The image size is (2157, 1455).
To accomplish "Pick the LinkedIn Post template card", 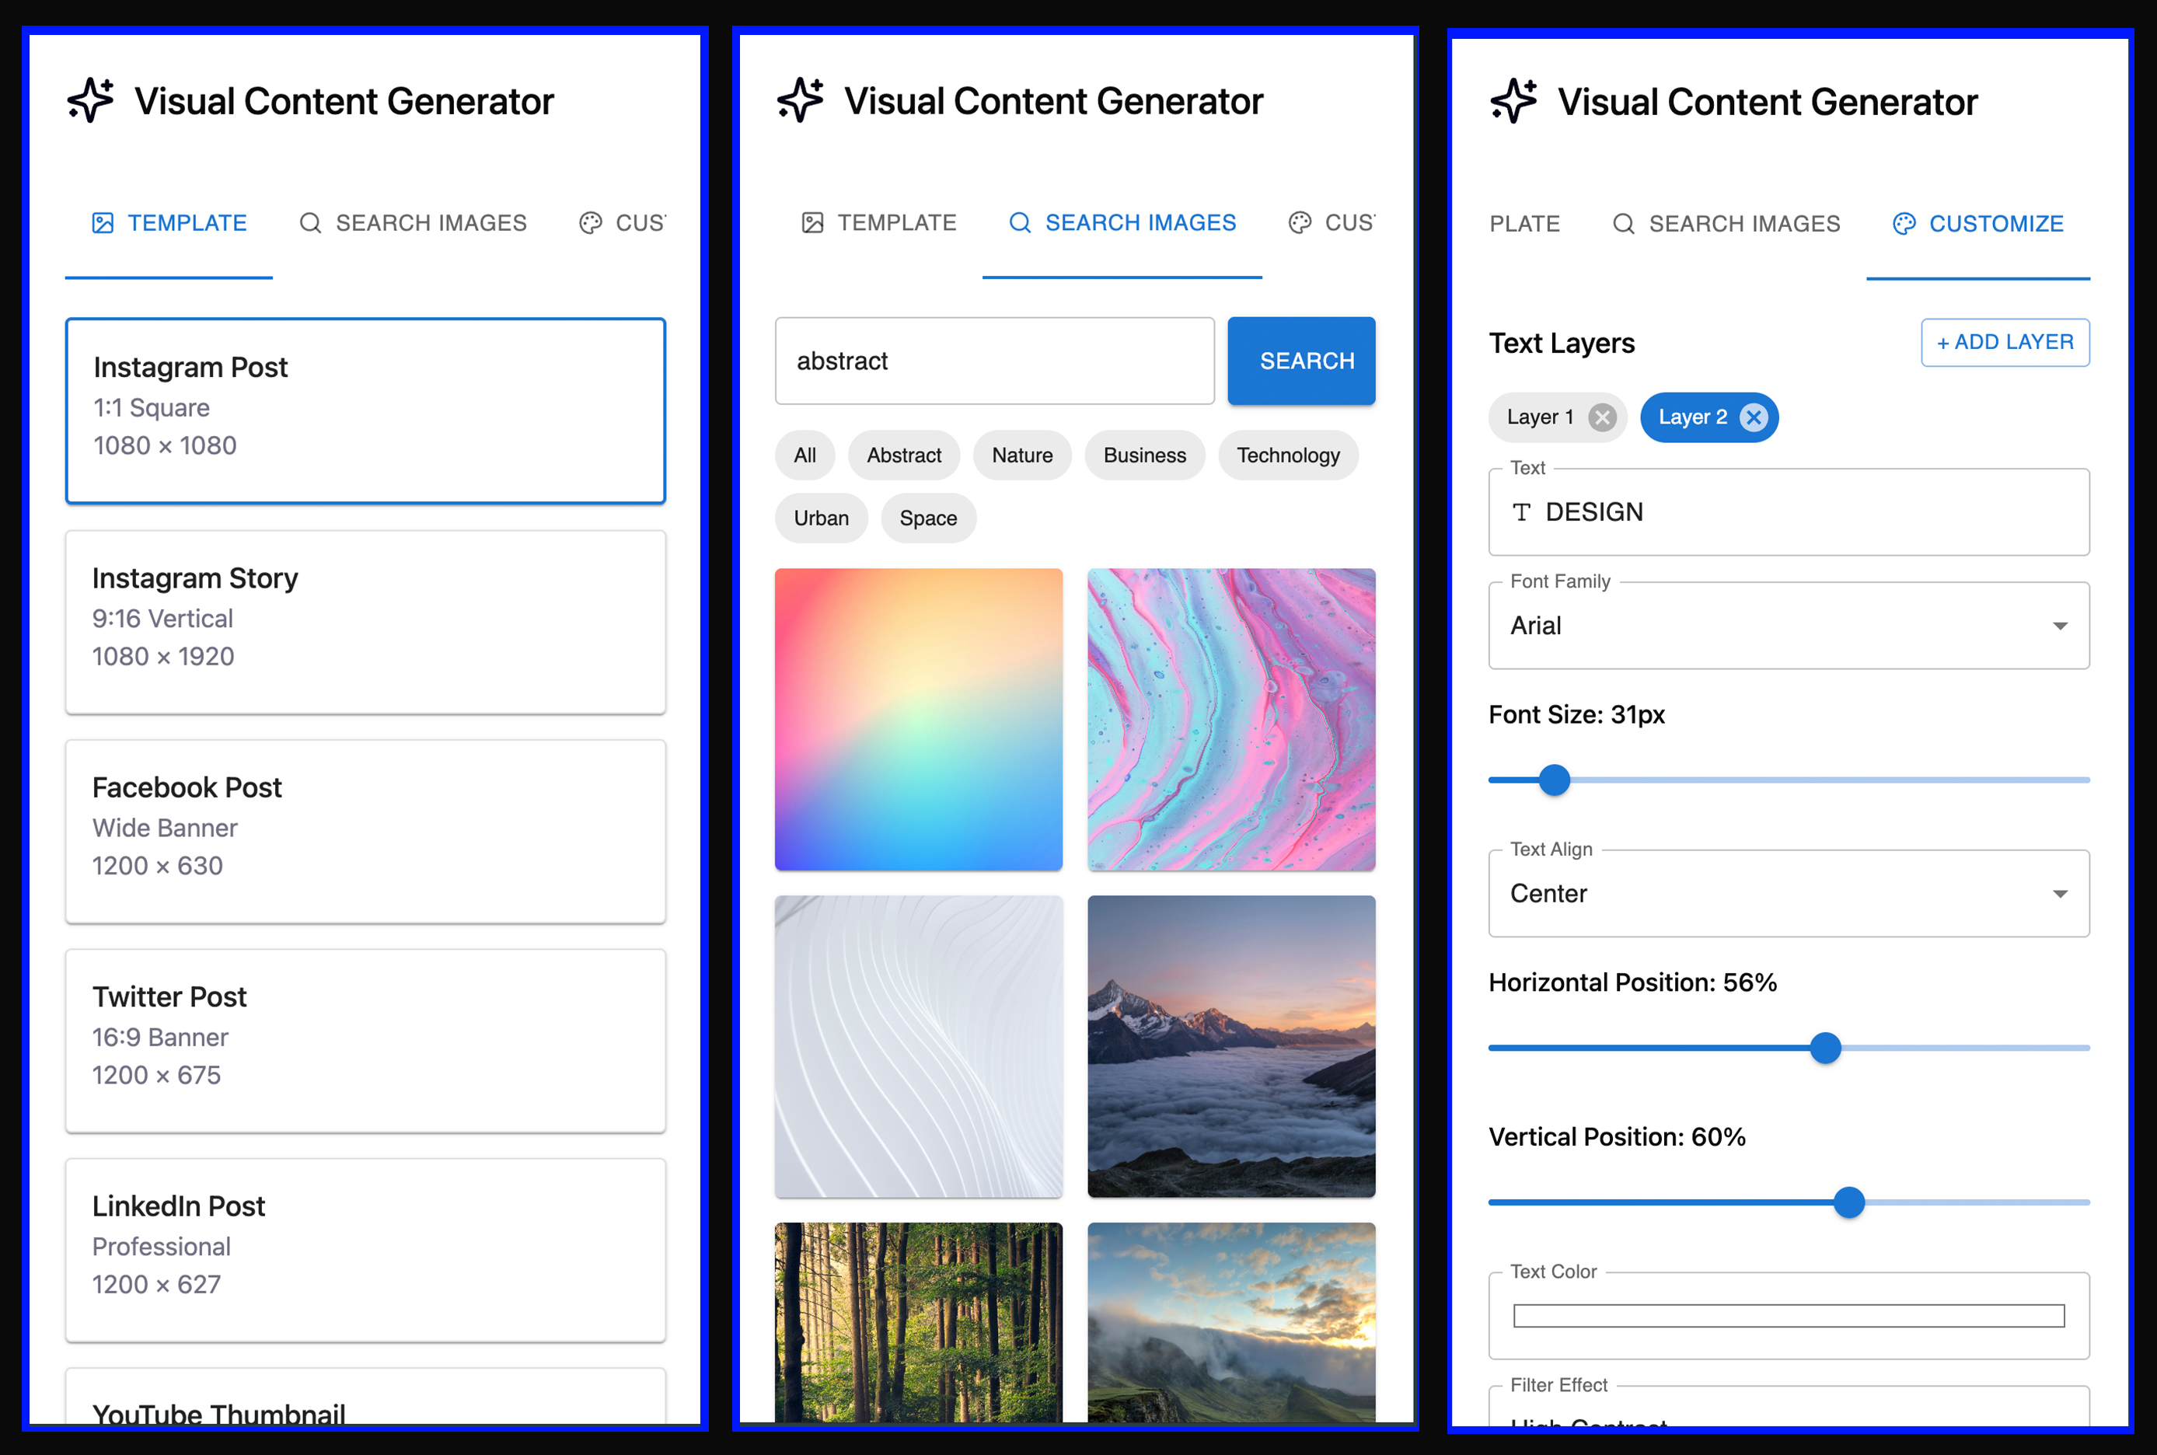I will pos(365,1250).
